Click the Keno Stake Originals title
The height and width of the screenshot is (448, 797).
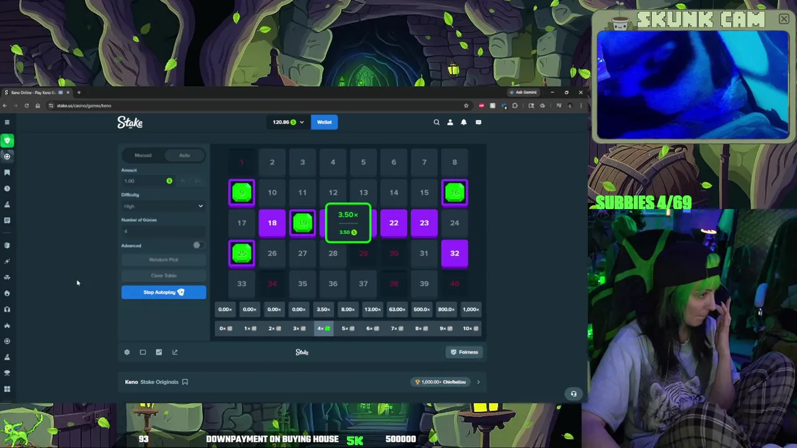coord(151,382)
